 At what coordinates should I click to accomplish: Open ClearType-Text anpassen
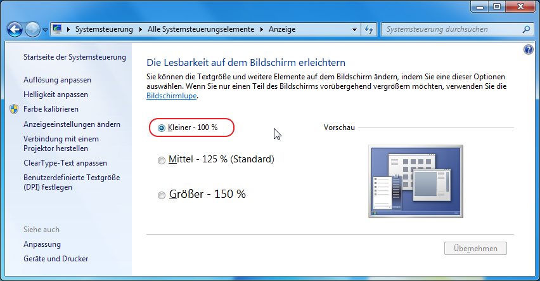(65, 163)
